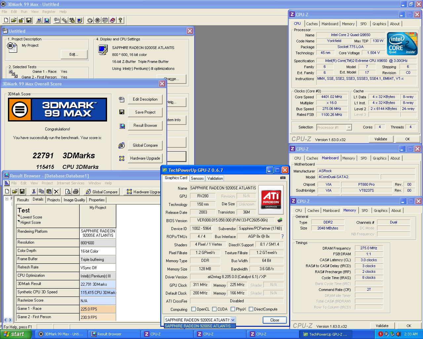The image size is (423, 339).
Task: Click the Edit Description button
Action: click(145, 99)
